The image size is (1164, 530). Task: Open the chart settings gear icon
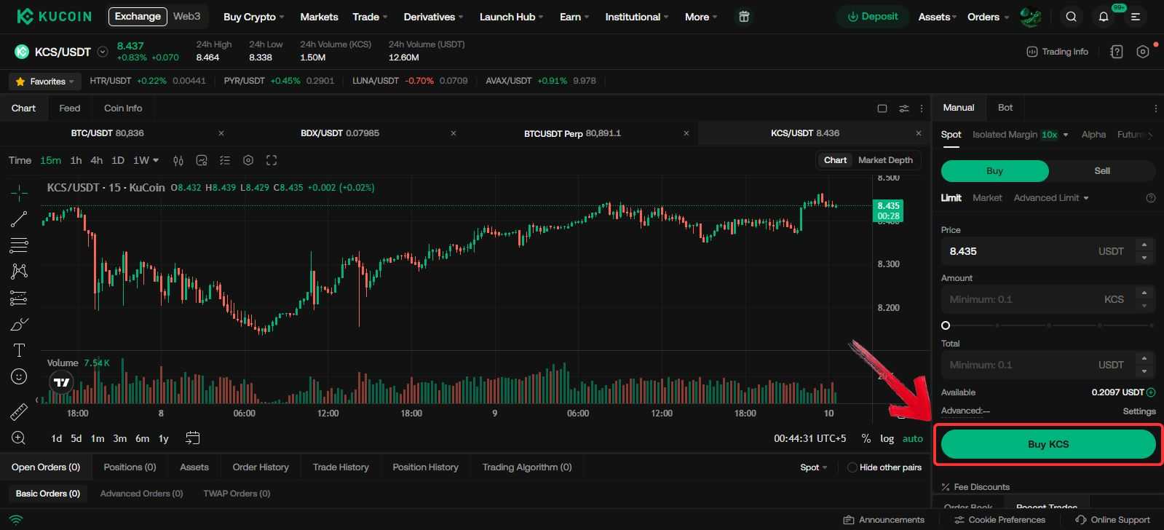(248, 160)
